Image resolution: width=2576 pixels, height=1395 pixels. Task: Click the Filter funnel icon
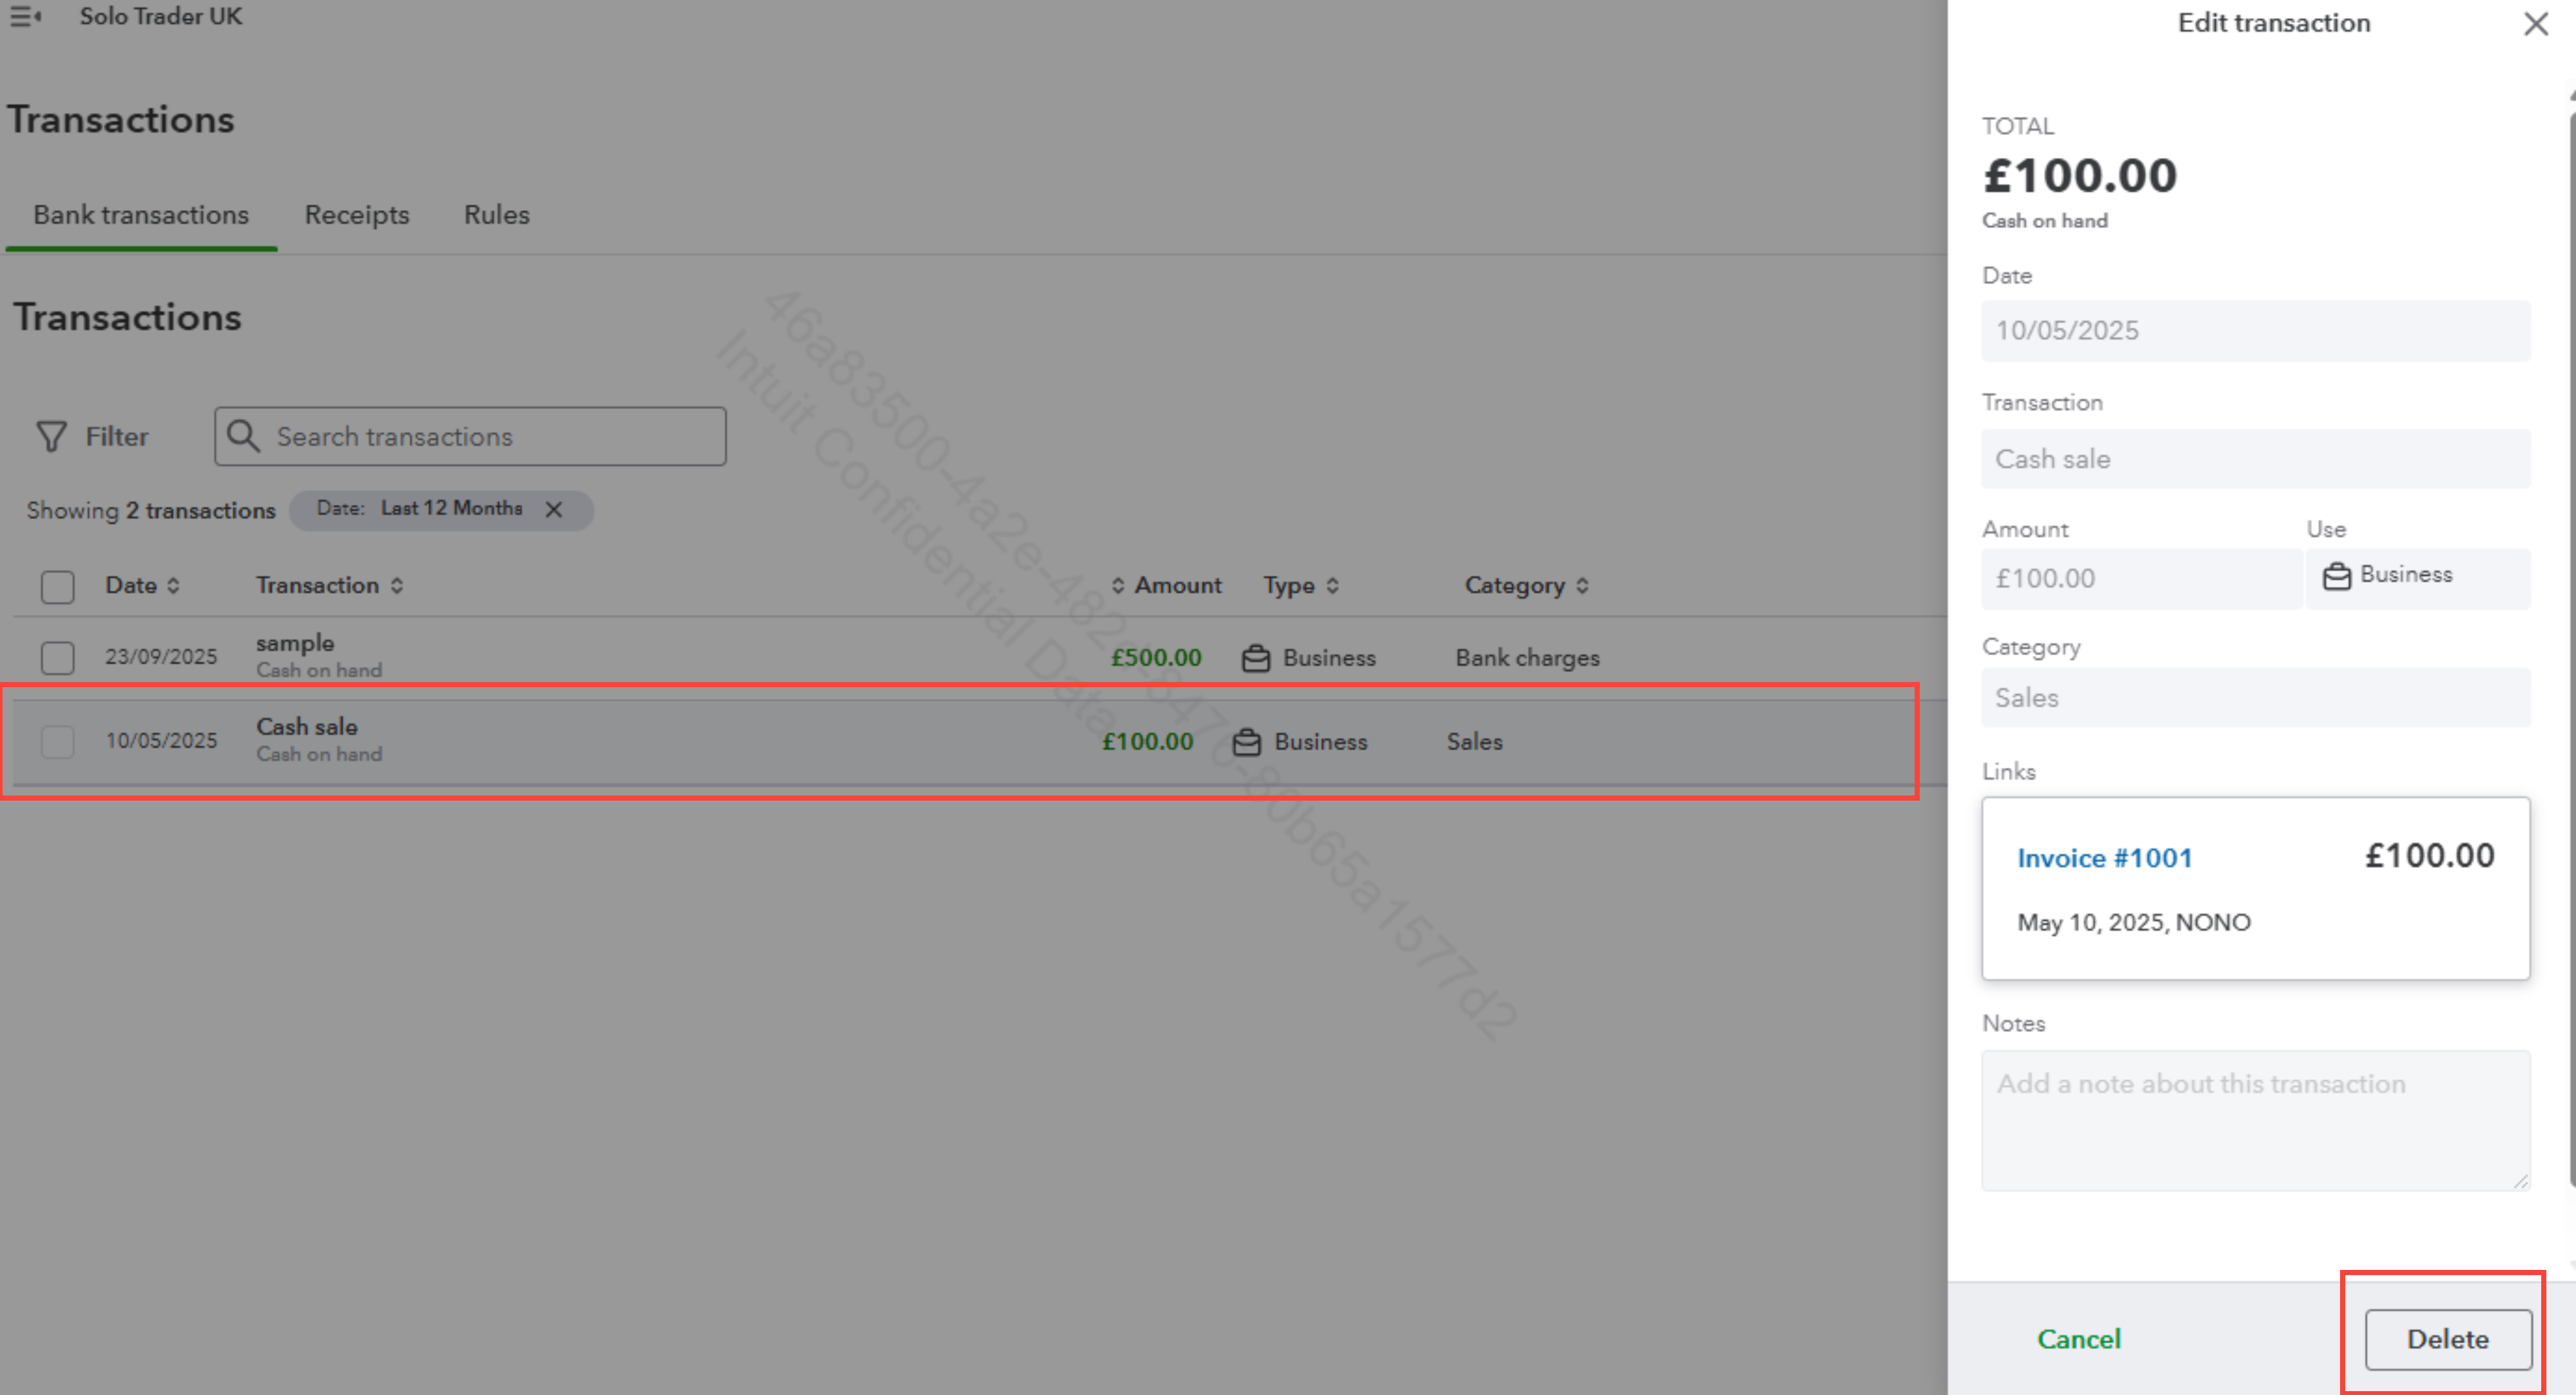(x=51, y=436)
